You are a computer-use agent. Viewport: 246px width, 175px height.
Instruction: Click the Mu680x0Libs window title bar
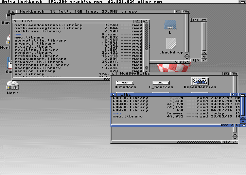pyautogui.click(x=170, y=74)
